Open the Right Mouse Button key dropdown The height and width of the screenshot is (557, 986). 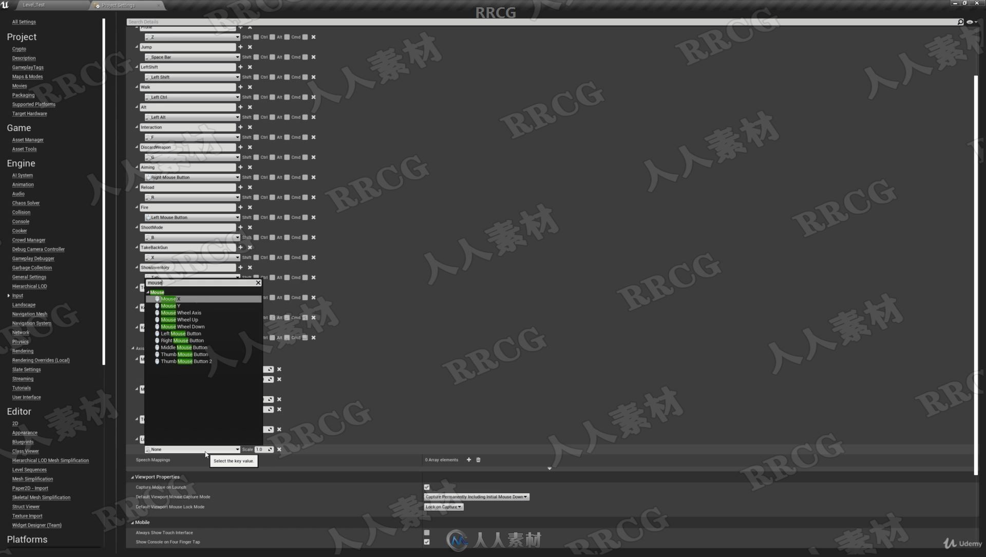click(x=192, y=177)
